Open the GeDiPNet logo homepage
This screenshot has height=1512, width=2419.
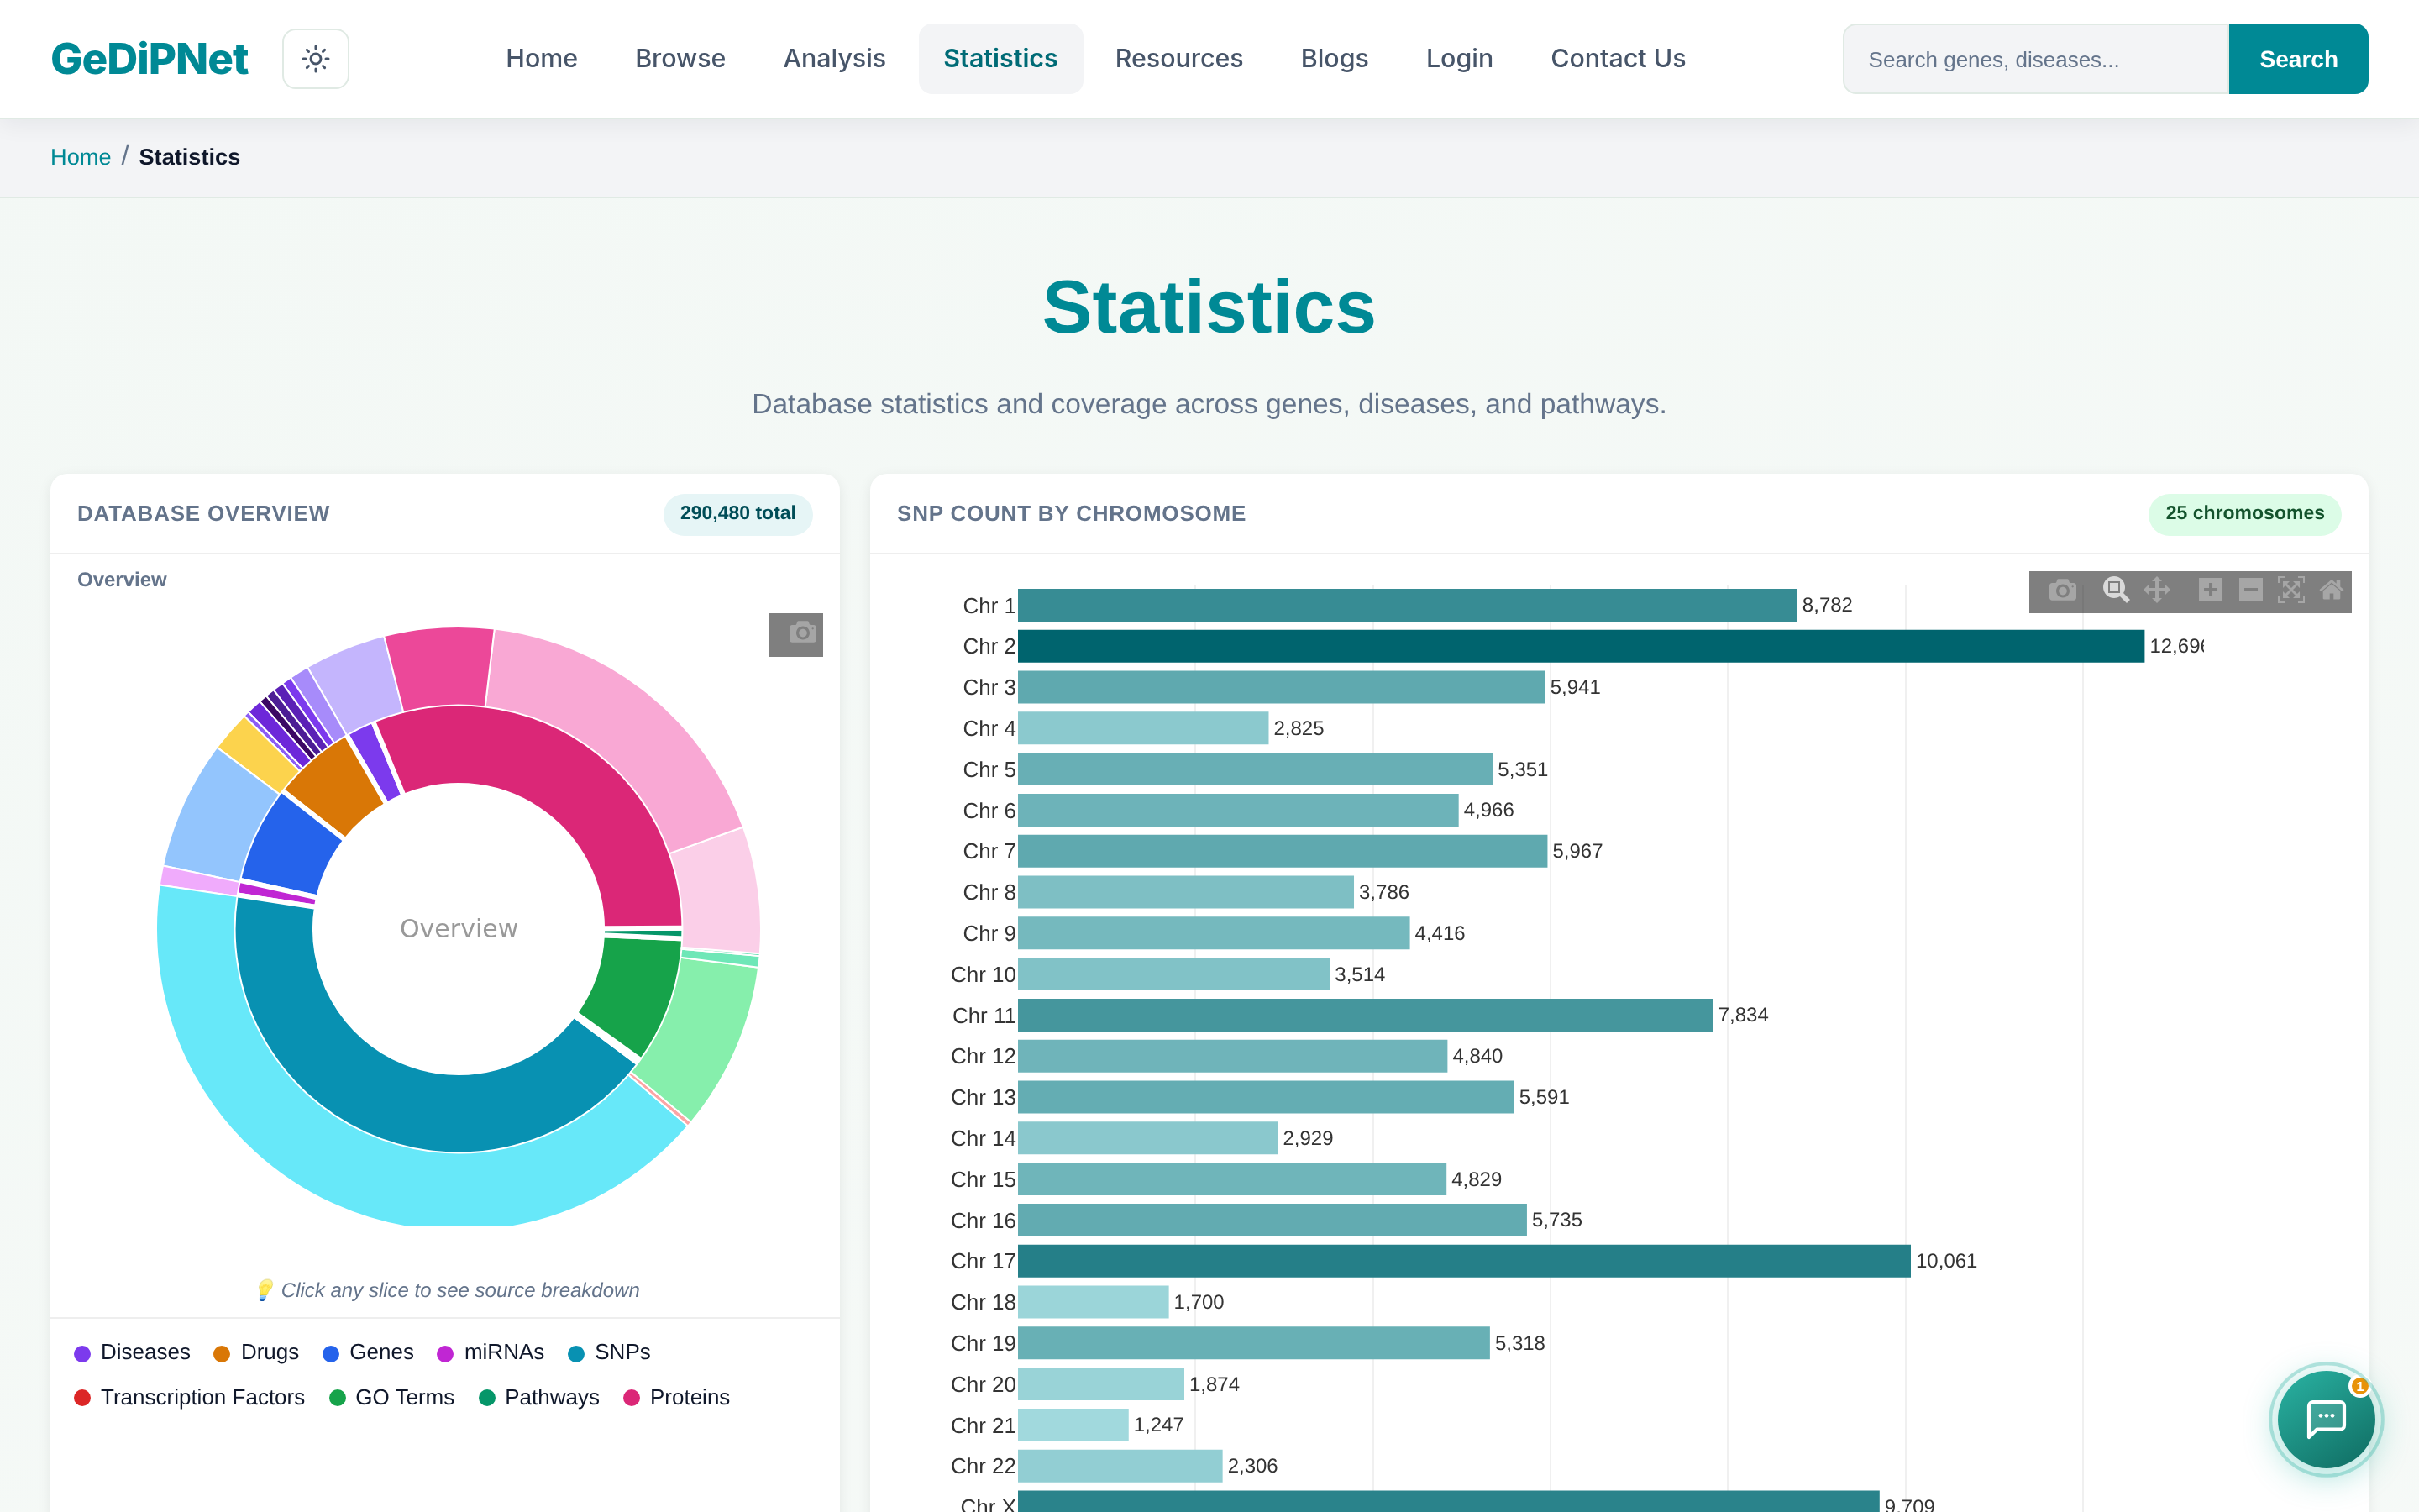(x=149, y=59)
